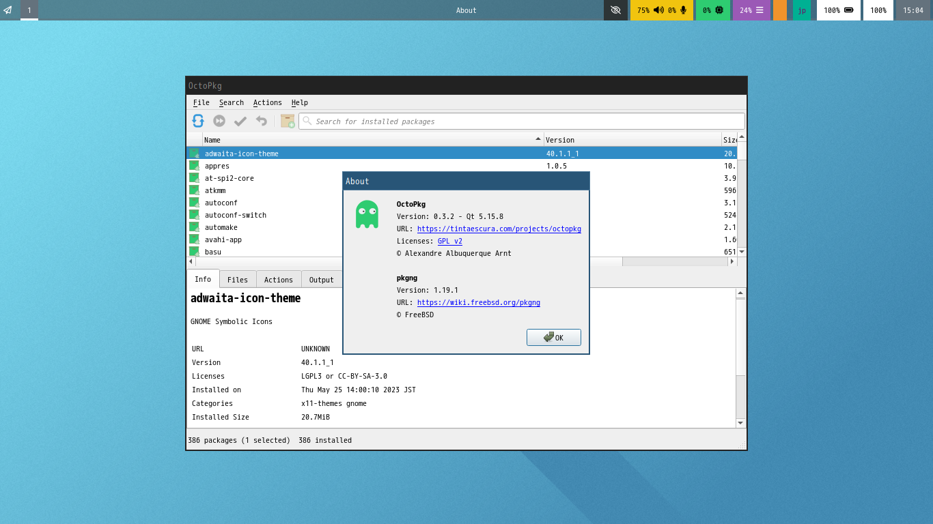933x524 pixels.
Task: Click package icon beside autoconf-switch
Action: (x=194, y=215)
